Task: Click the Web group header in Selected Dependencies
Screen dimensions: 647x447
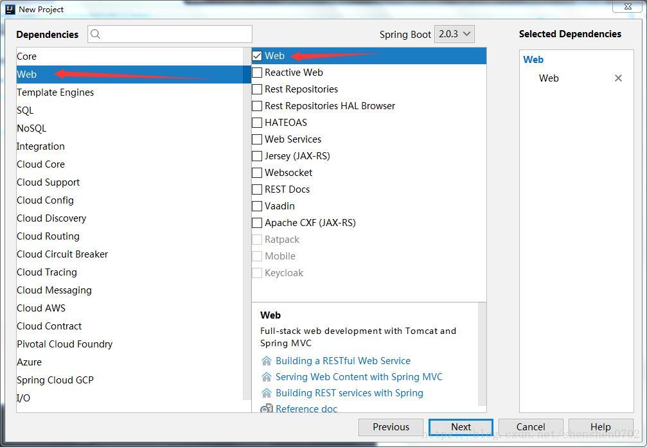Action: tap(533, 59)
